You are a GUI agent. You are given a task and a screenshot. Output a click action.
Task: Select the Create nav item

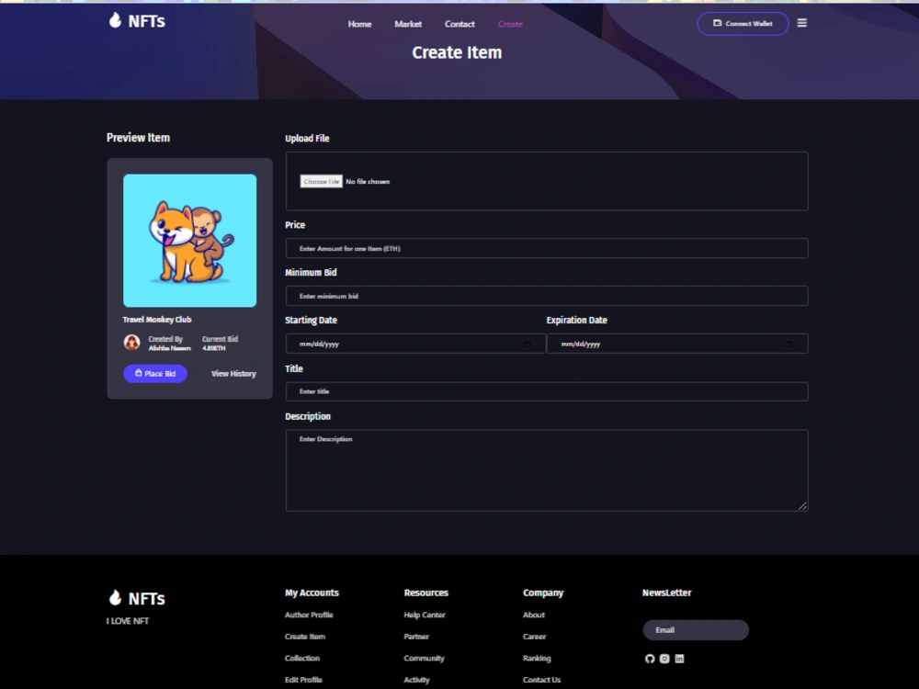510,24
